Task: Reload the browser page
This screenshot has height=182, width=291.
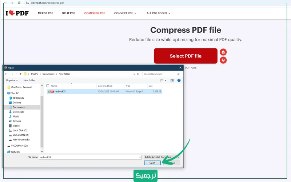Action: [x=19, y=3]
